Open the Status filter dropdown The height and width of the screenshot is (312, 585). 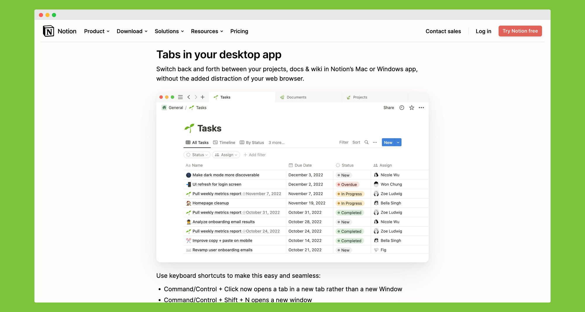coord(197,155)
